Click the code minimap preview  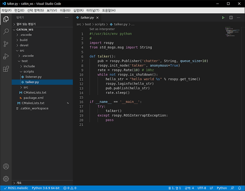(232, 32)
